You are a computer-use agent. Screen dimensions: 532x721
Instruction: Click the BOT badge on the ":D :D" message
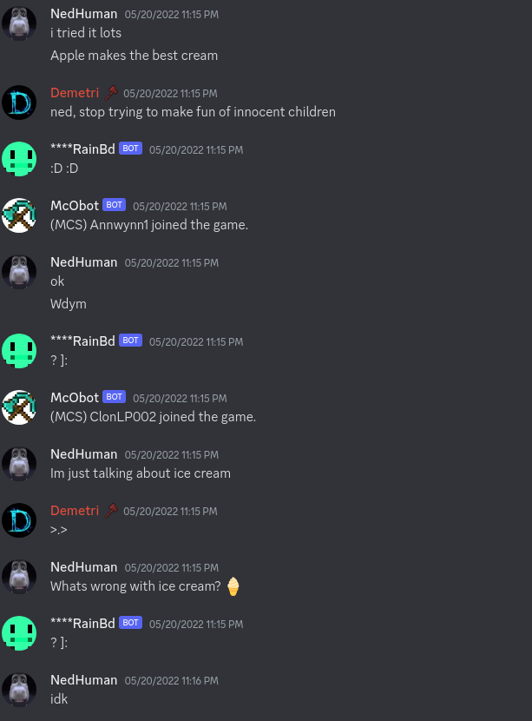click(130, 148)
